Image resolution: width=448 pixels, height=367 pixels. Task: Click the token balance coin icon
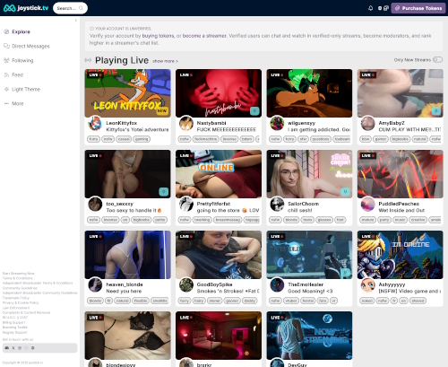pyautogui.click(x=380, y=8)
